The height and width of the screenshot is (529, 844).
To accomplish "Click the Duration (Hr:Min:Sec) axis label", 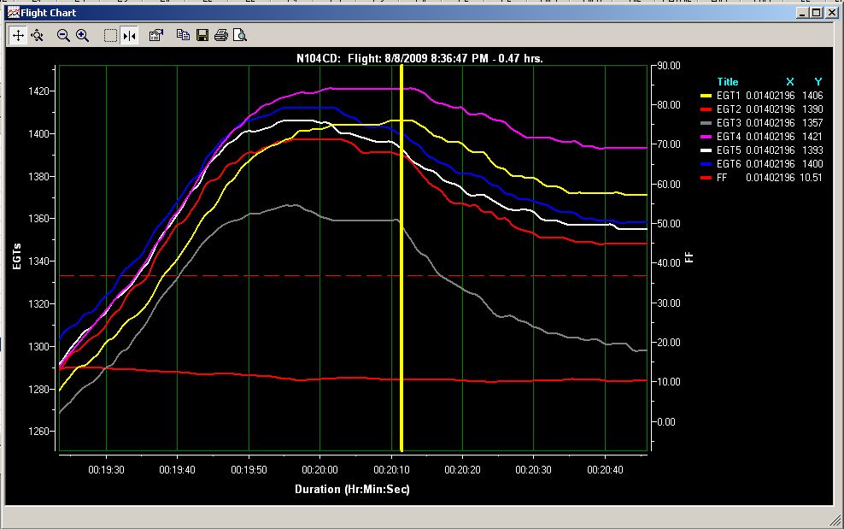I will click(352, 489).
